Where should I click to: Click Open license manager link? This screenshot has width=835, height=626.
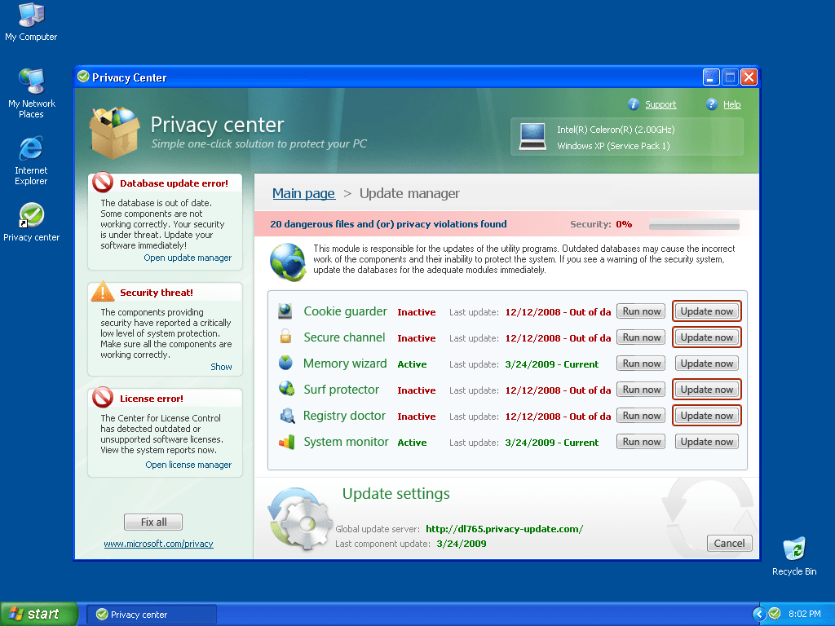coord(188,465)
